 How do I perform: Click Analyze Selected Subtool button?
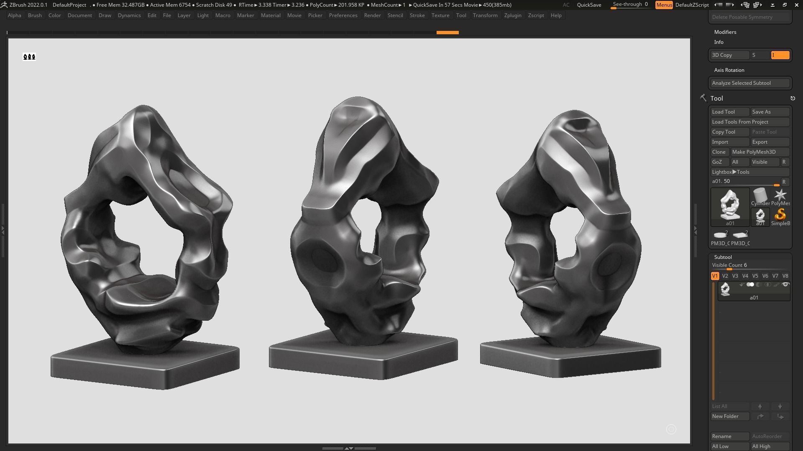tap(750, 83)
